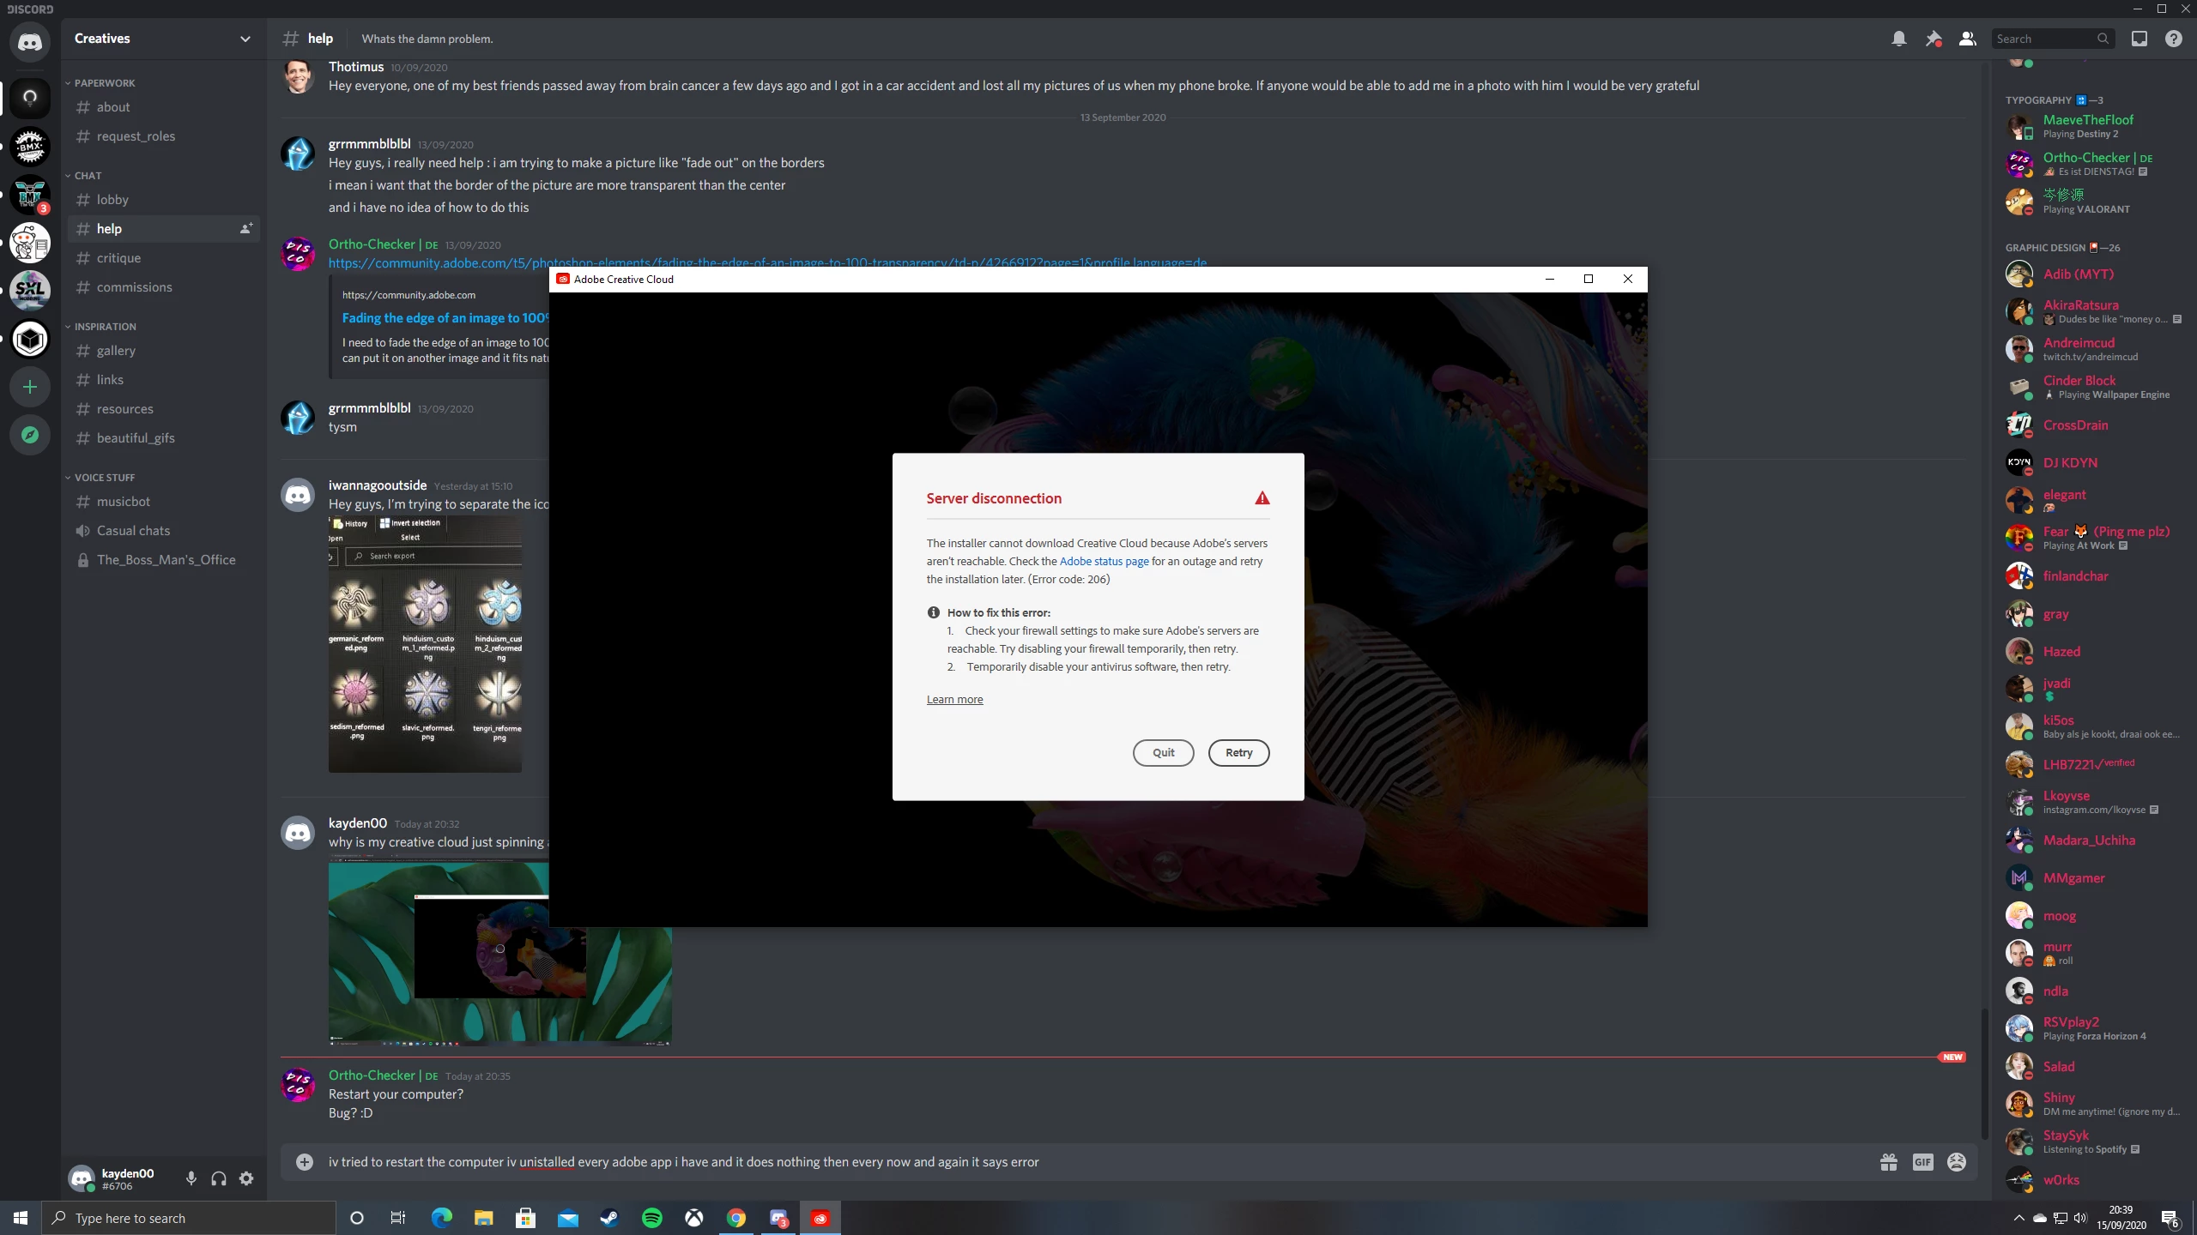Collapse the INSPIRATION channel category
Viewport: 2197px width, 1235px height.
tap(105, 327)
